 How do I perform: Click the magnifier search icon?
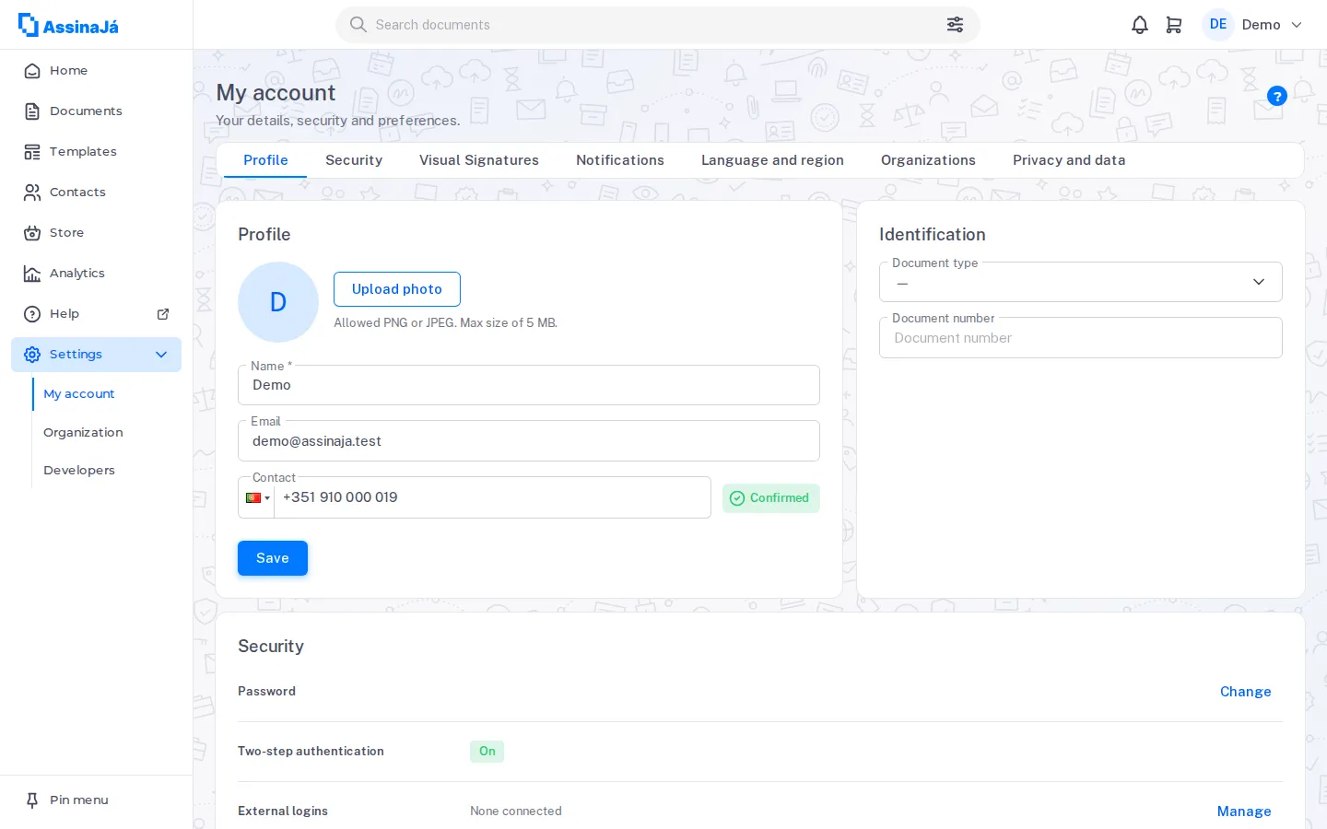coord(358,25)
